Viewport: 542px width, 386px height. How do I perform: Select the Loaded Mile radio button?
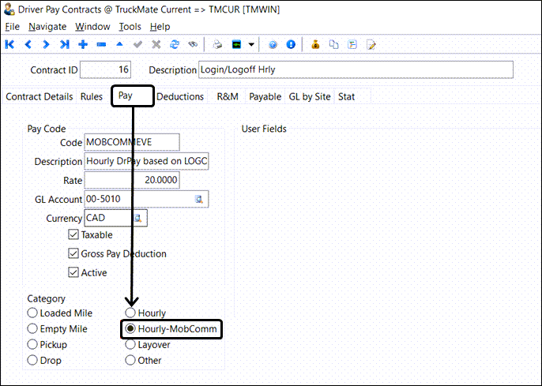32,313
